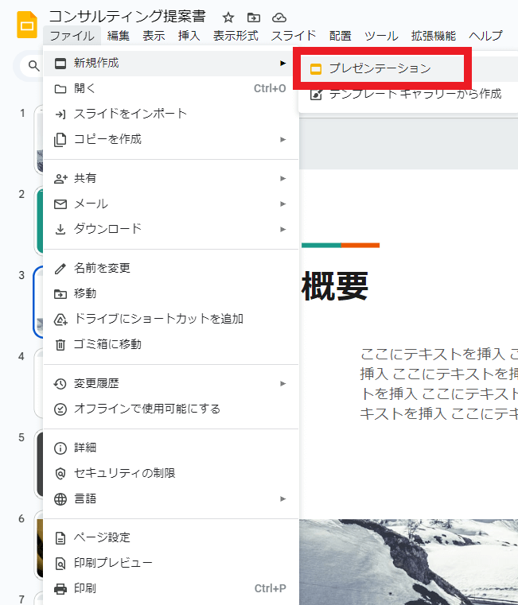The width and height of the screenshot is (518, 605).
Task: Click the スライドをインポート arrow icon
Action: [60, 114]
